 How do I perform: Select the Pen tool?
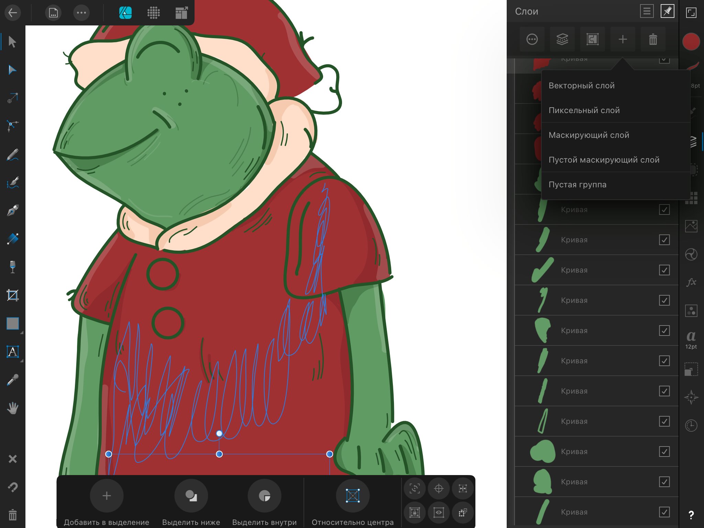click(x=12, y=210)
